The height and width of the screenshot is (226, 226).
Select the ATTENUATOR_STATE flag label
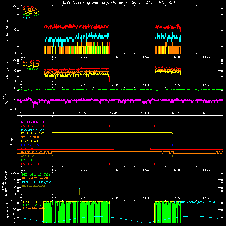tap(34, 122)
